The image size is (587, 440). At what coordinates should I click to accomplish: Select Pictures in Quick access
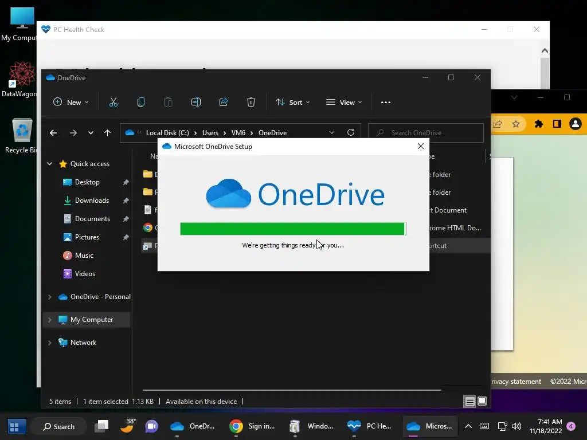click(x=87, y=237)
